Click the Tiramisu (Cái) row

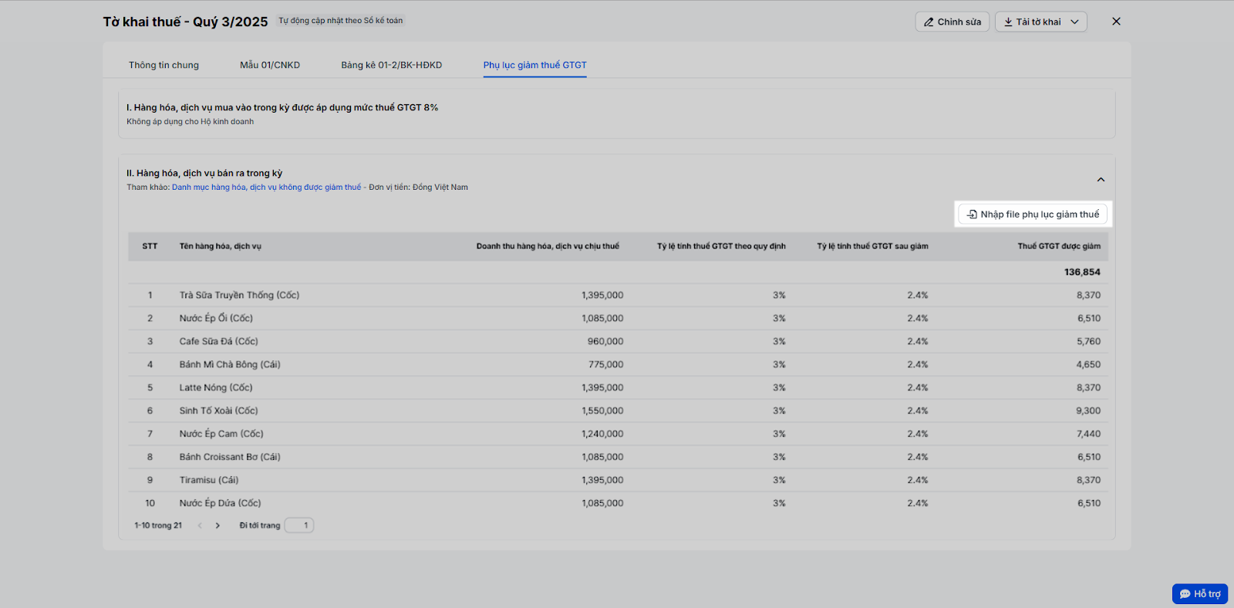[x=209, y=480]
